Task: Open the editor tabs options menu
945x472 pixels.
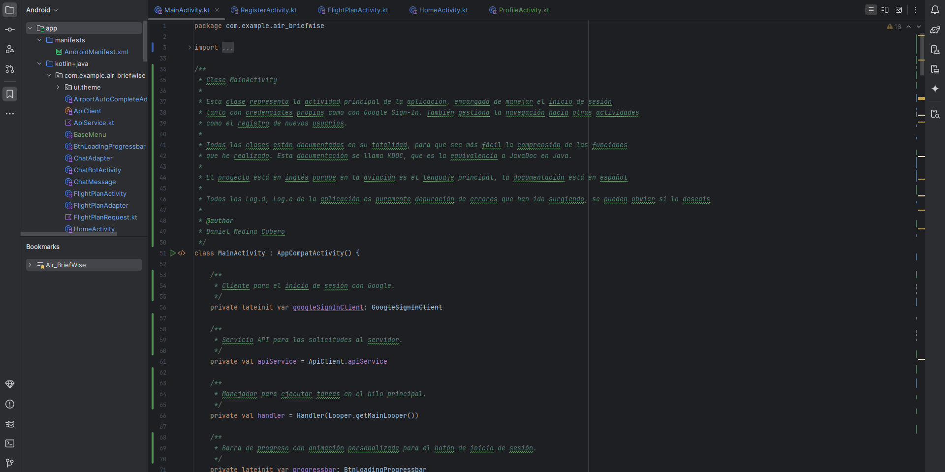Action: (915, 10)
